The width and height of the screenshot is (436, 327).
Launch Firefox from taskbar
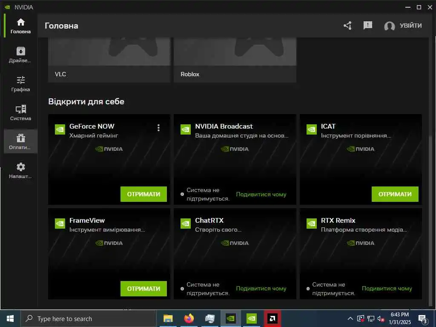pyautogui.click(x=189, y=318)
